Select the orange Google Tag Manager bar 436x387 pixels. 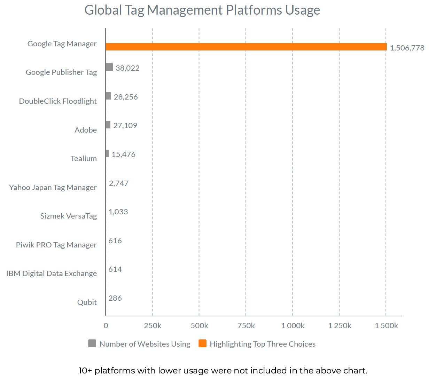point(246,47)
